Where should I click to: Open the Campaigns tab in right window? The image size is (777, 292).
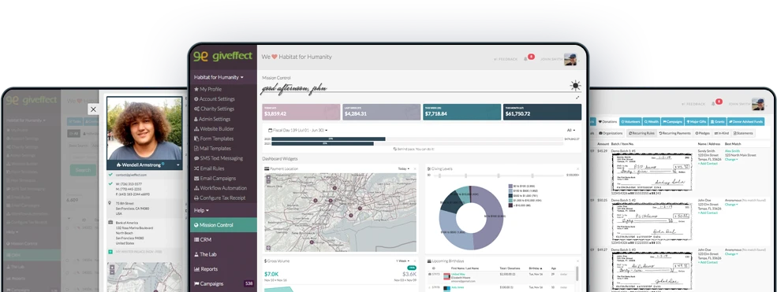[x=672, y=121]
